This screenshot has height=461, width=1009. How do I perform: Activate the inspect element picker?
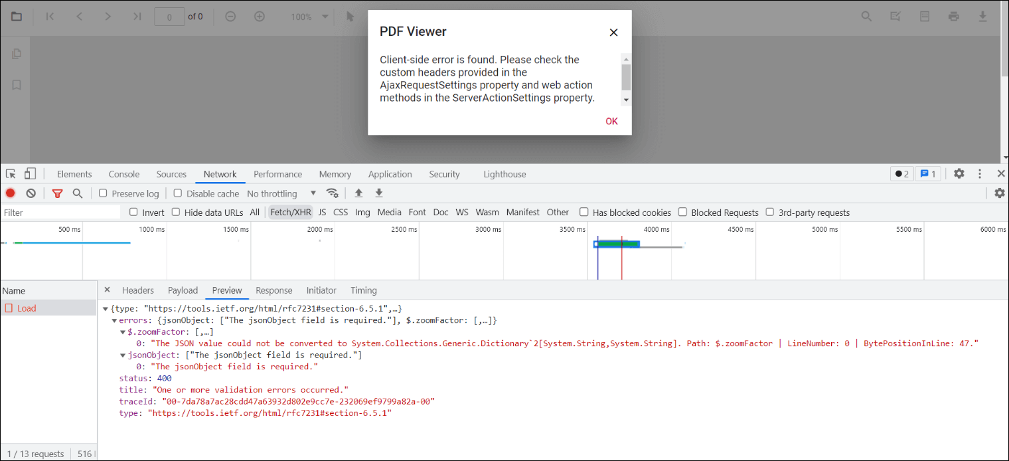[x=11, y=174]
